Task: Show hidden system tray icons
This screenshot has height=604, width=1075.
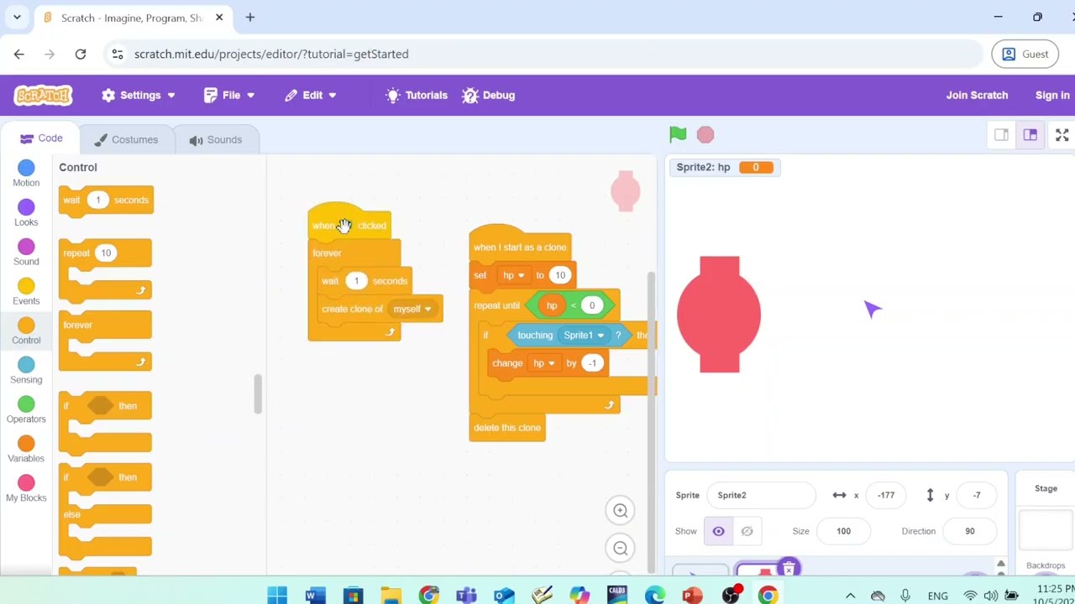Action: coord(850,596)
